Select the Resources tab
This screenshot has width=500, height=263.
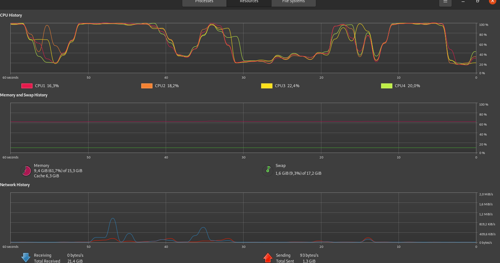tap(249, 2)
